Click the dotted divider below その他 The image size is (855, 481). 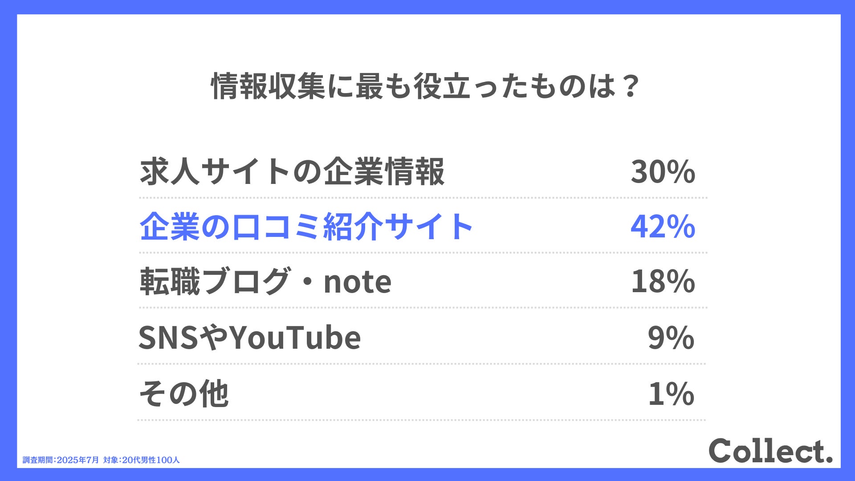[422, 420]
